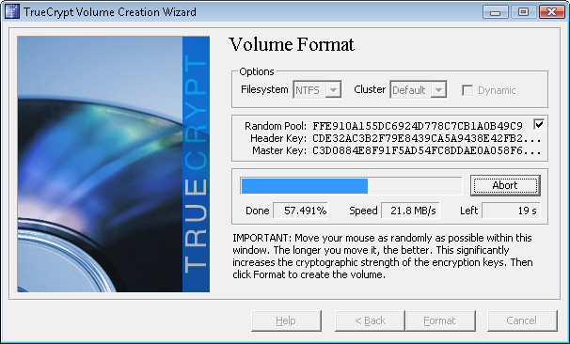Click the Left time value 19 s
Viewport: 570px width, 344px height.
point(511,211)
